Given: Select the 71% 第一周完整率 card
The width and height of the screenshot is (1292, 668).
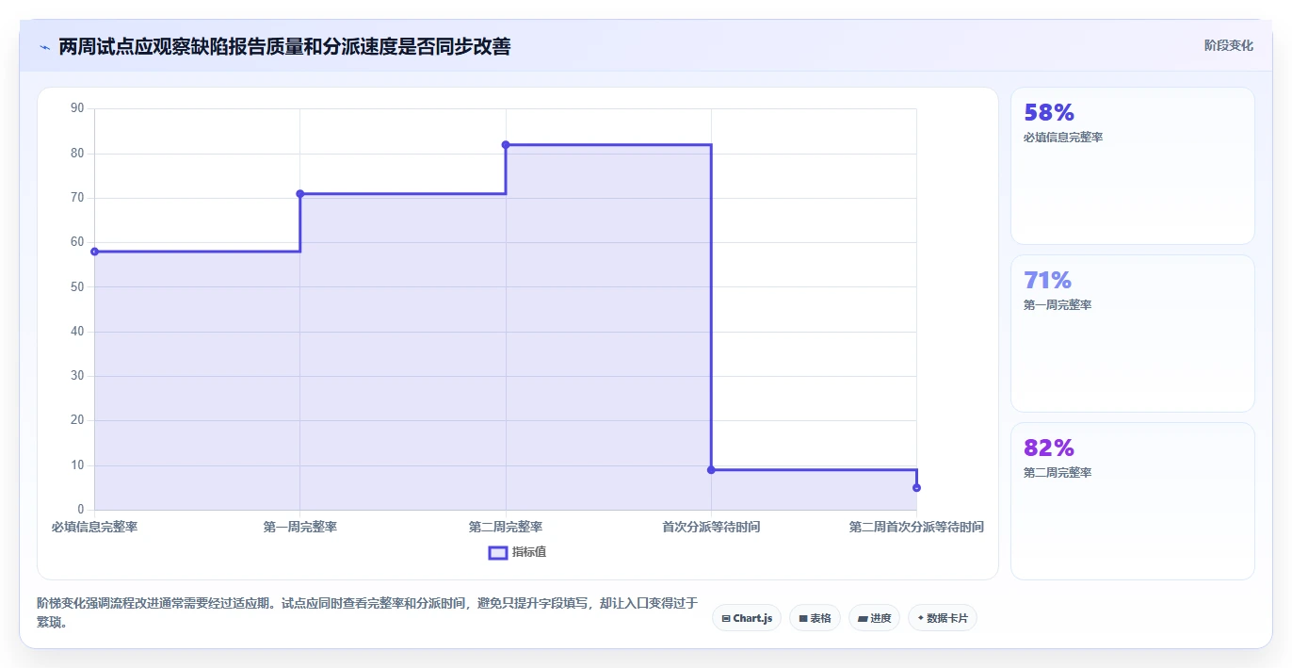Looking at the screenshot, I should [1133, 334].
